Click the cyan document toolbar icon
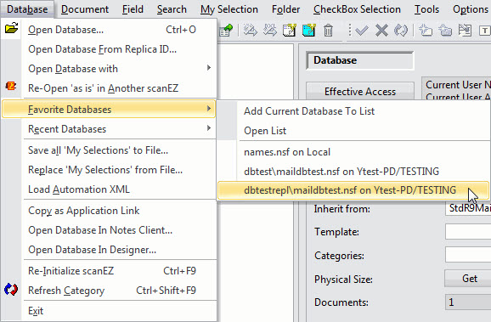 308,31
